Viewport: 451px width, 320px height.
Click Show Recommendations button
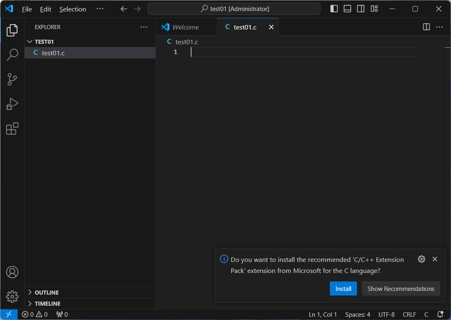tap(401, 288)
